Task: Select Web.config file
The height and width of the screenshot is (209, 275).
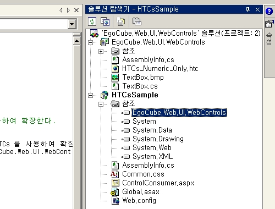Action: tap(139, 201)
